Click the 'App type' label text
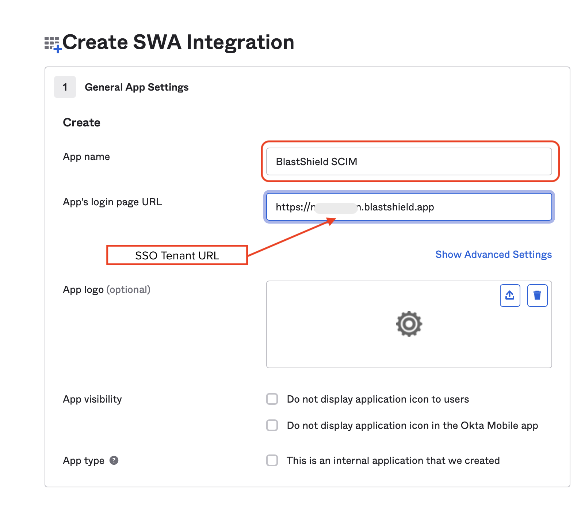The width and height of the screenshot is (585, 510). pyautogui.click(x=84, y=460)
